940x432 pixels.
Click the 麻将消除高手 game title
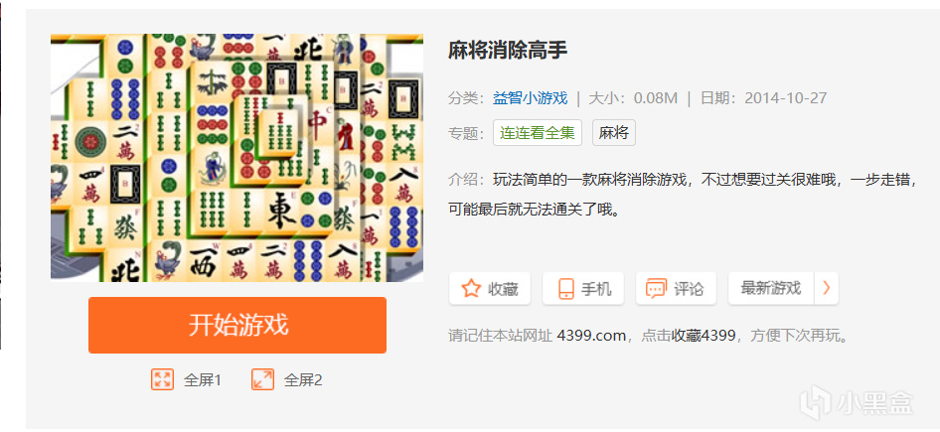coord(508,51)
